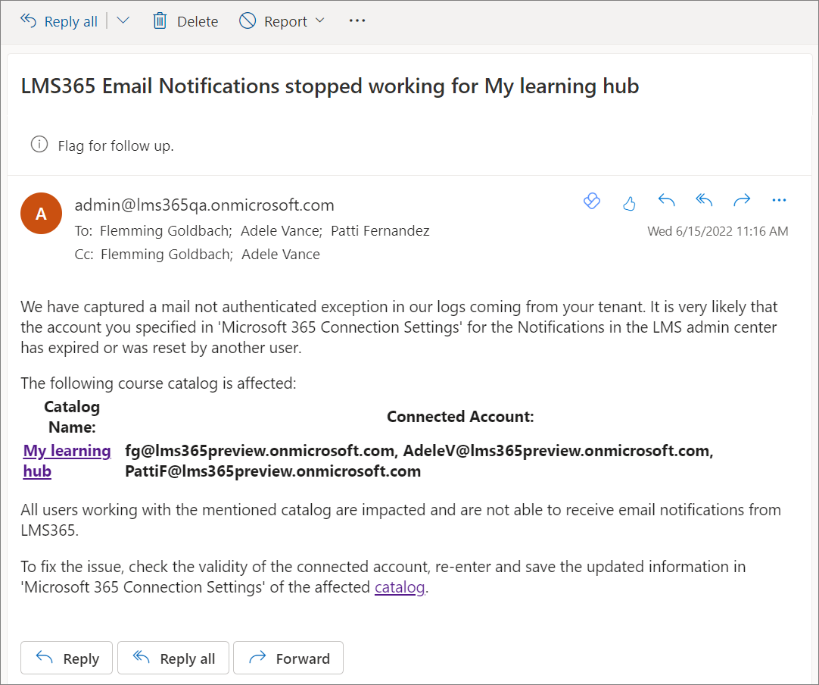Click the Reply all button in top toolbar
Image resolution: width=819 pixels, height=685 pixels.
click(x=59, y=21)
